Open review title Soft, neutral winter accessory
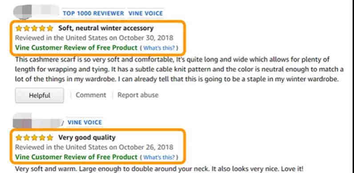Screen dimensions: 354x173 click(106, 28)
